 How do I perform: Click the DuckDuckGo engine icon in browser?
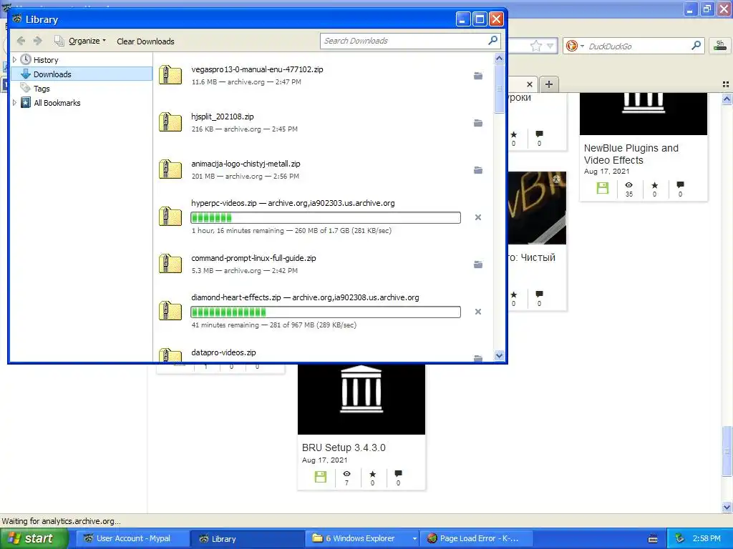coord(571,46)
